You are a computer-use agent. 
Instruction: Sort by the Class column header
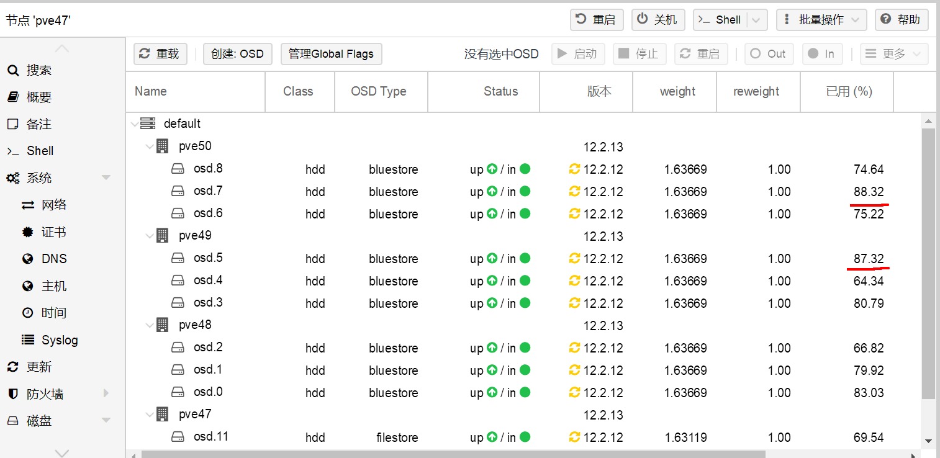tap(300, 91)
